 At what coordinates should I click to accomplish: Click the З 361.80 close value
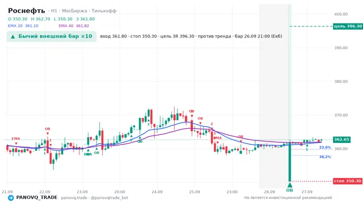(86, 19)
